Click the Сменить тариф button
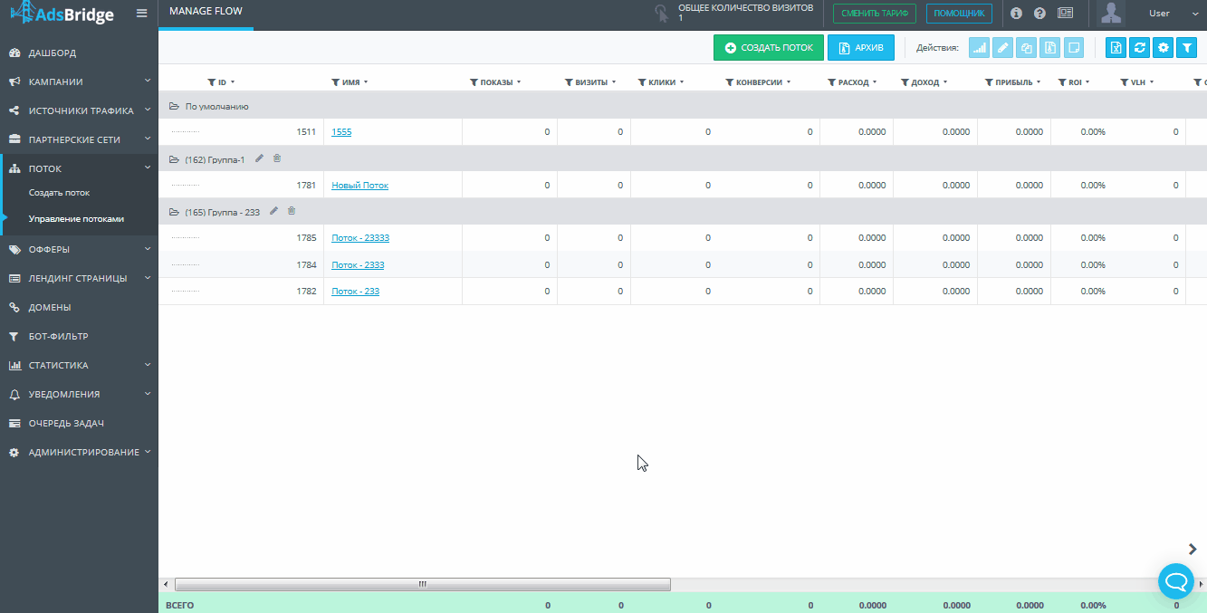 [875, 14]
